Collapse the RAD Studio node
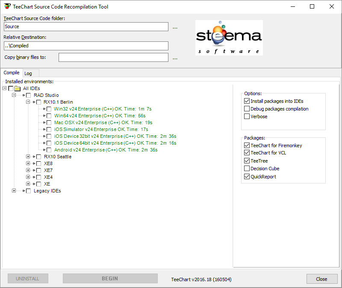Screen dimensions: 342x288 click(x=14, y=95)
